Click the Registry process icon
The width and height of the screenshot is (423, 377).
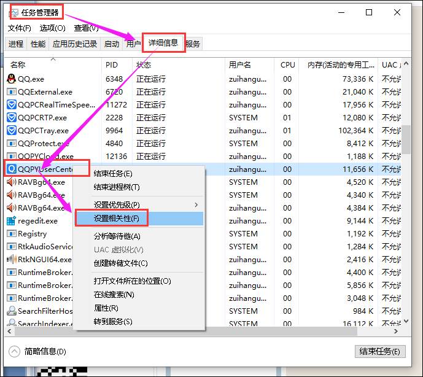[x=11, y=233]
